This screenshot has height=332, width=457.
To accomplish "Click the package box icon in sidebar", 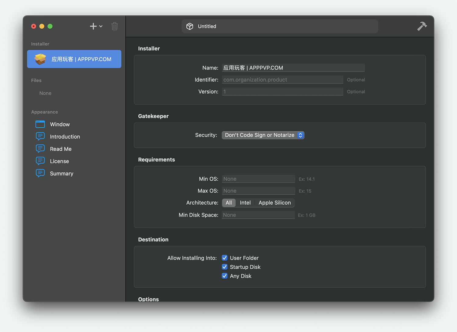I will pos(40,59).
